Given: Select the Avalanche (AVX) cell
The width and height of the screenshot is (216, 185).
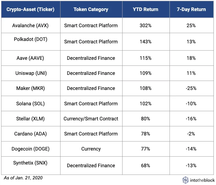Looking at the screenshot, I should pyautogui.click(x=30, y=25).
